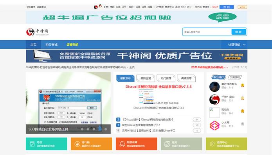The height and width of the screenshot is (155, 272).
Task: Focus the search input field
Action: pyautogui.click(x=207, y=32)
